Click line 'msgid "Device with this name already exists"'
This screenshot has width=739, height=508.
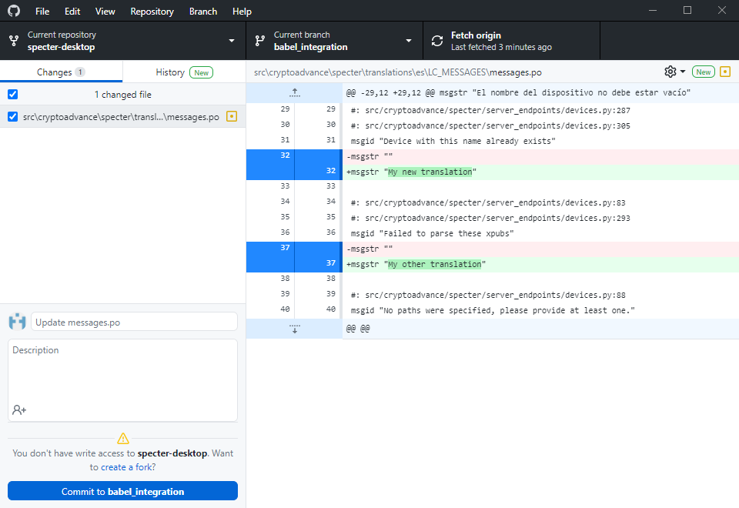453,142
